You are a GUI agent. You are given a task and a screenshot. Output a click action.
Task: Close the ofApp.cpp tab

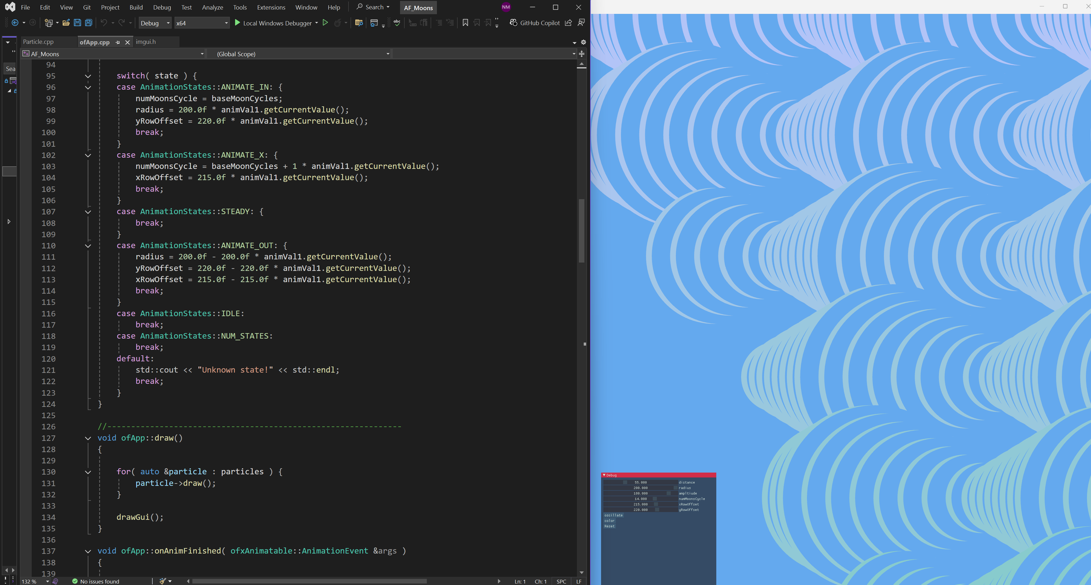pyautogui.click(x=127, y=42)
